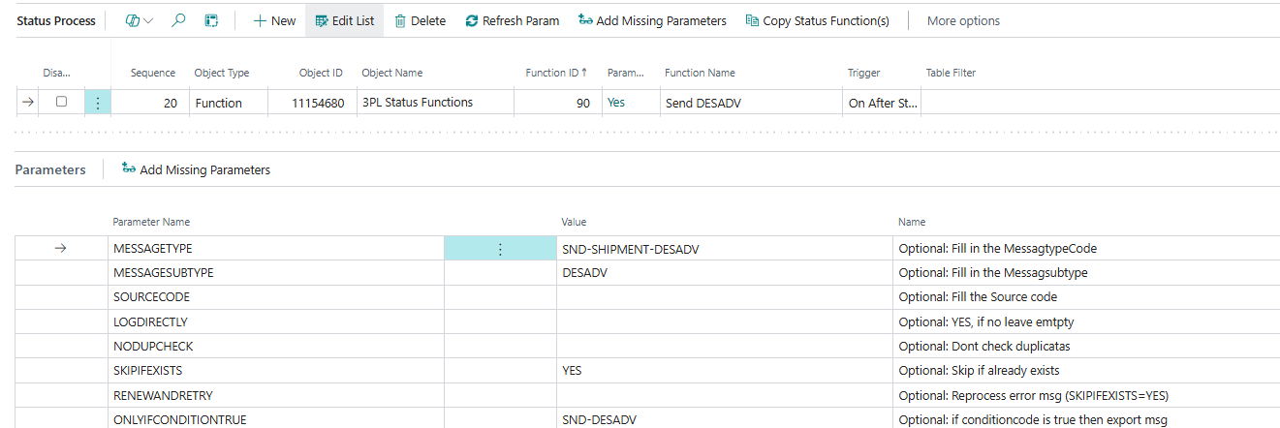Click 'Optional: Fill the Source code' description
The height and width of the screenshot is (428, 1280).
(x=978, y=297)
